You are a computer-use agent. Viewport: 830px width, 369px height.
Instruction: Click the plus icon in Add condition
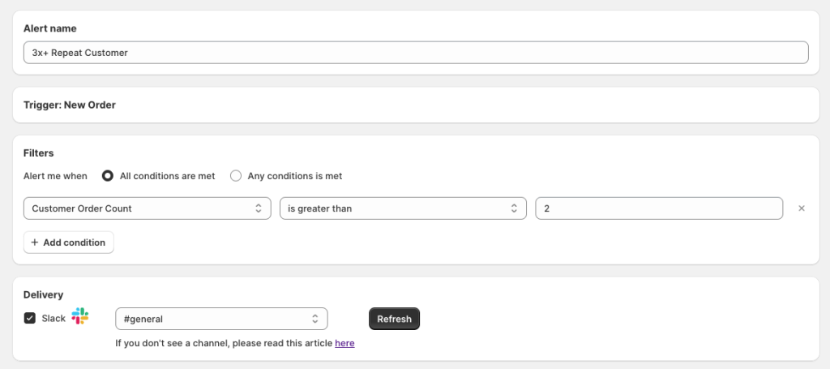coord(35,242)
